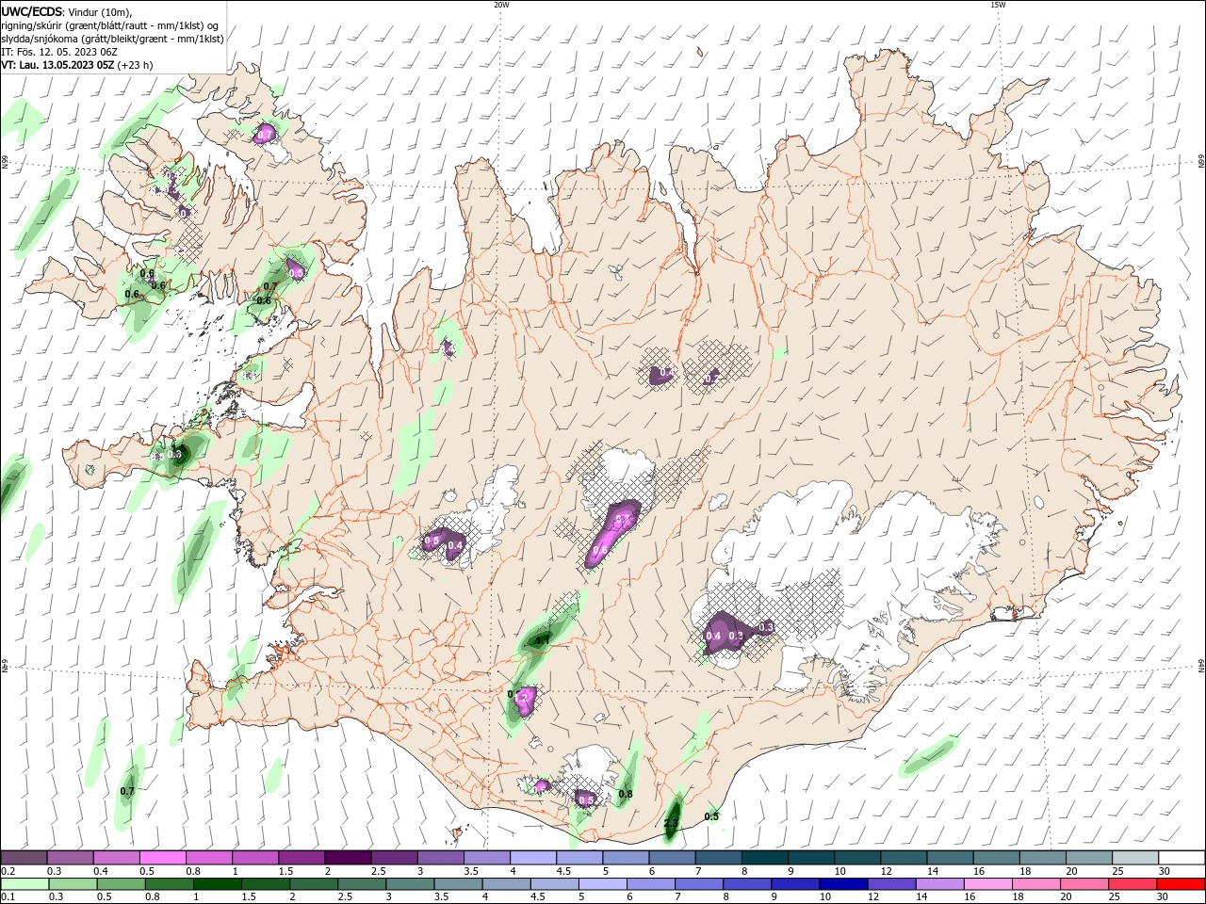Image resolution: width=1206 pixels, height=904 pixels.
Task: Click the bright red swatch ending the rain scale
Action: tap(1181, 883)
